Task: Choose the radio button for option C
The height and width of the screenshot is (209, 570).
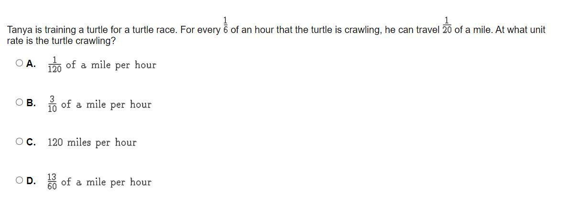Action: click(x=19, y=142)
